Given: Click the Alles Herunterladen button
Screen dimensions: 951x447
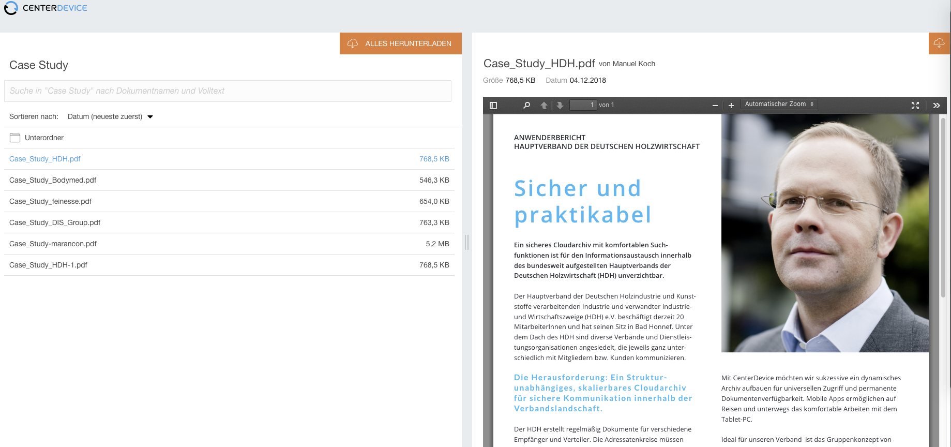Looking at the screenshot, I should pyautogui.click(x=401, y=43).
